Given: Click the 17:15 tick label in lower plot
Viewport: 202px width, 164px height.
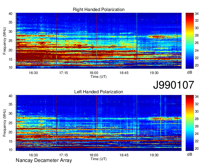Looking at the screenshot, I should coord(64,155).
